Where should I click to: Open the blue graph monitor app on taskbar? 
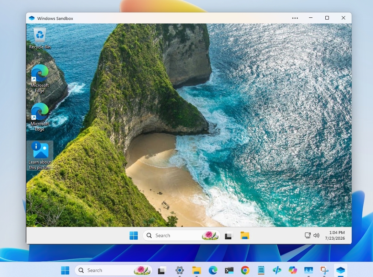pyautogui.click(x=309, y=270)
